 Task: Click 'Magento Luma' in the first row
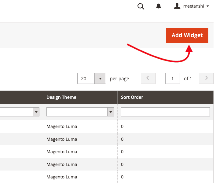[62, 126]
